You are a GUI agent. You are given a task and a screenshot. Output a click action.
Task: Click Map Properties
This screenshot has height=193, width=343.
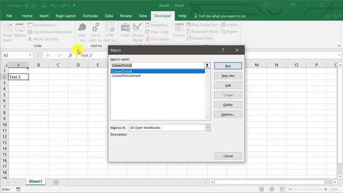202,25
